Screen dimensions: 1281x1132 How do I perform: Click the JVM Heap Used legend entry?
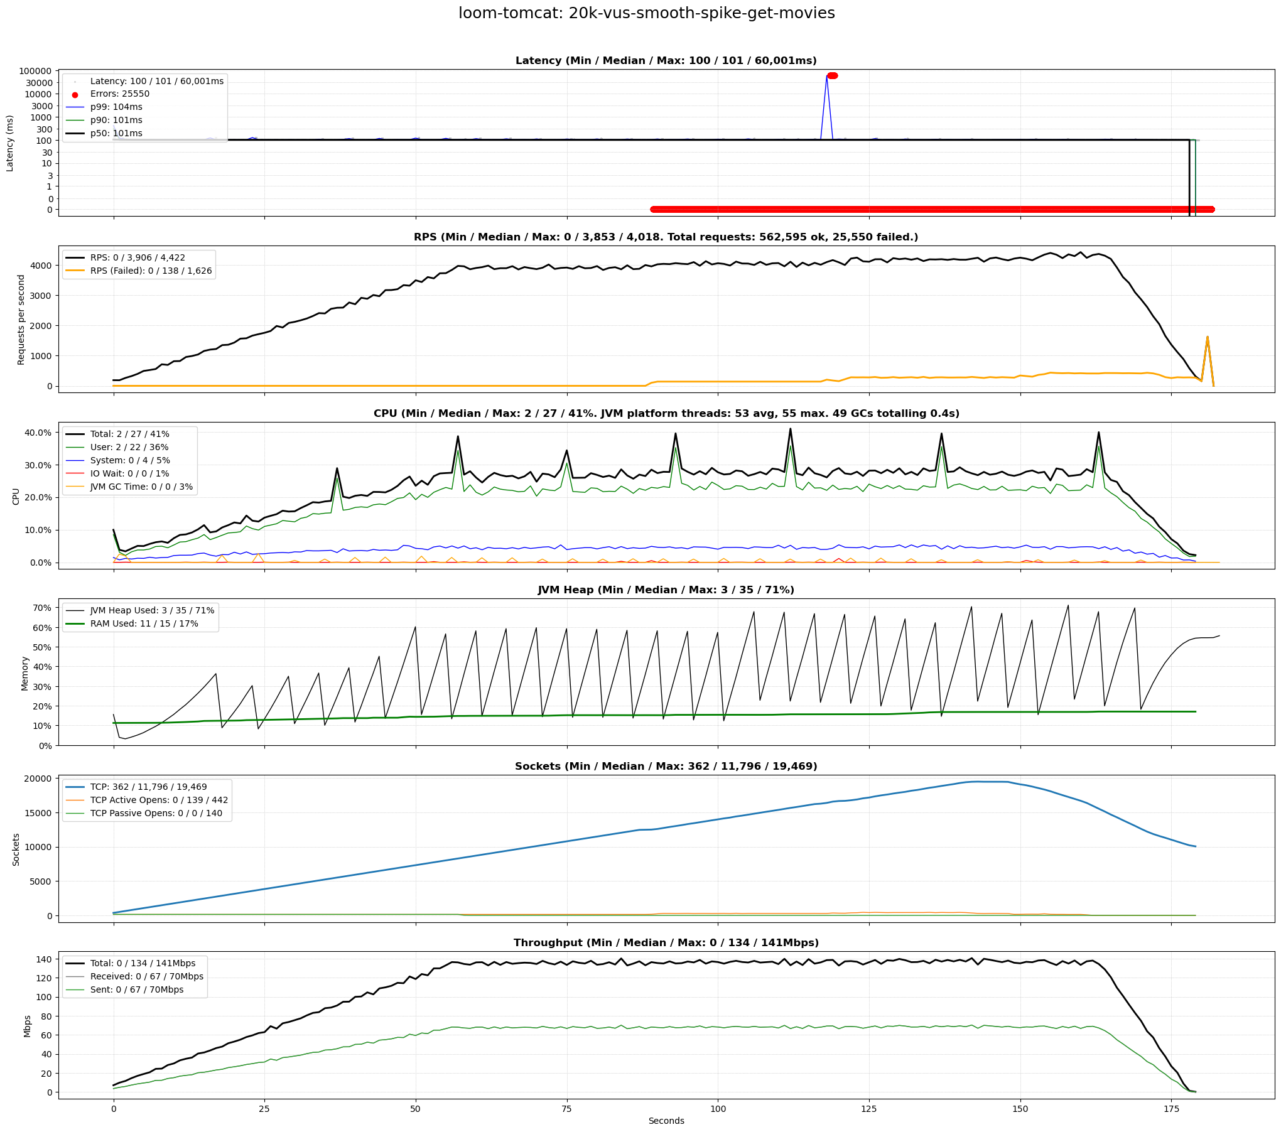(x=151, y=610)
